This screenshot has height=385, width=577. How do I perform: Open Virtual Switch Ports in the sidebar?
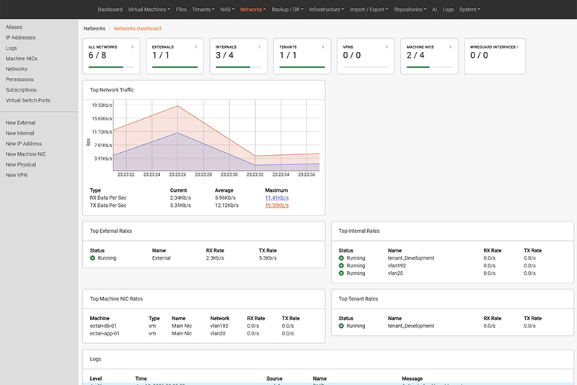[x=28, y=100]
